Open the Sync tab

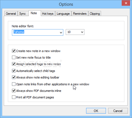tap(23, 14)
